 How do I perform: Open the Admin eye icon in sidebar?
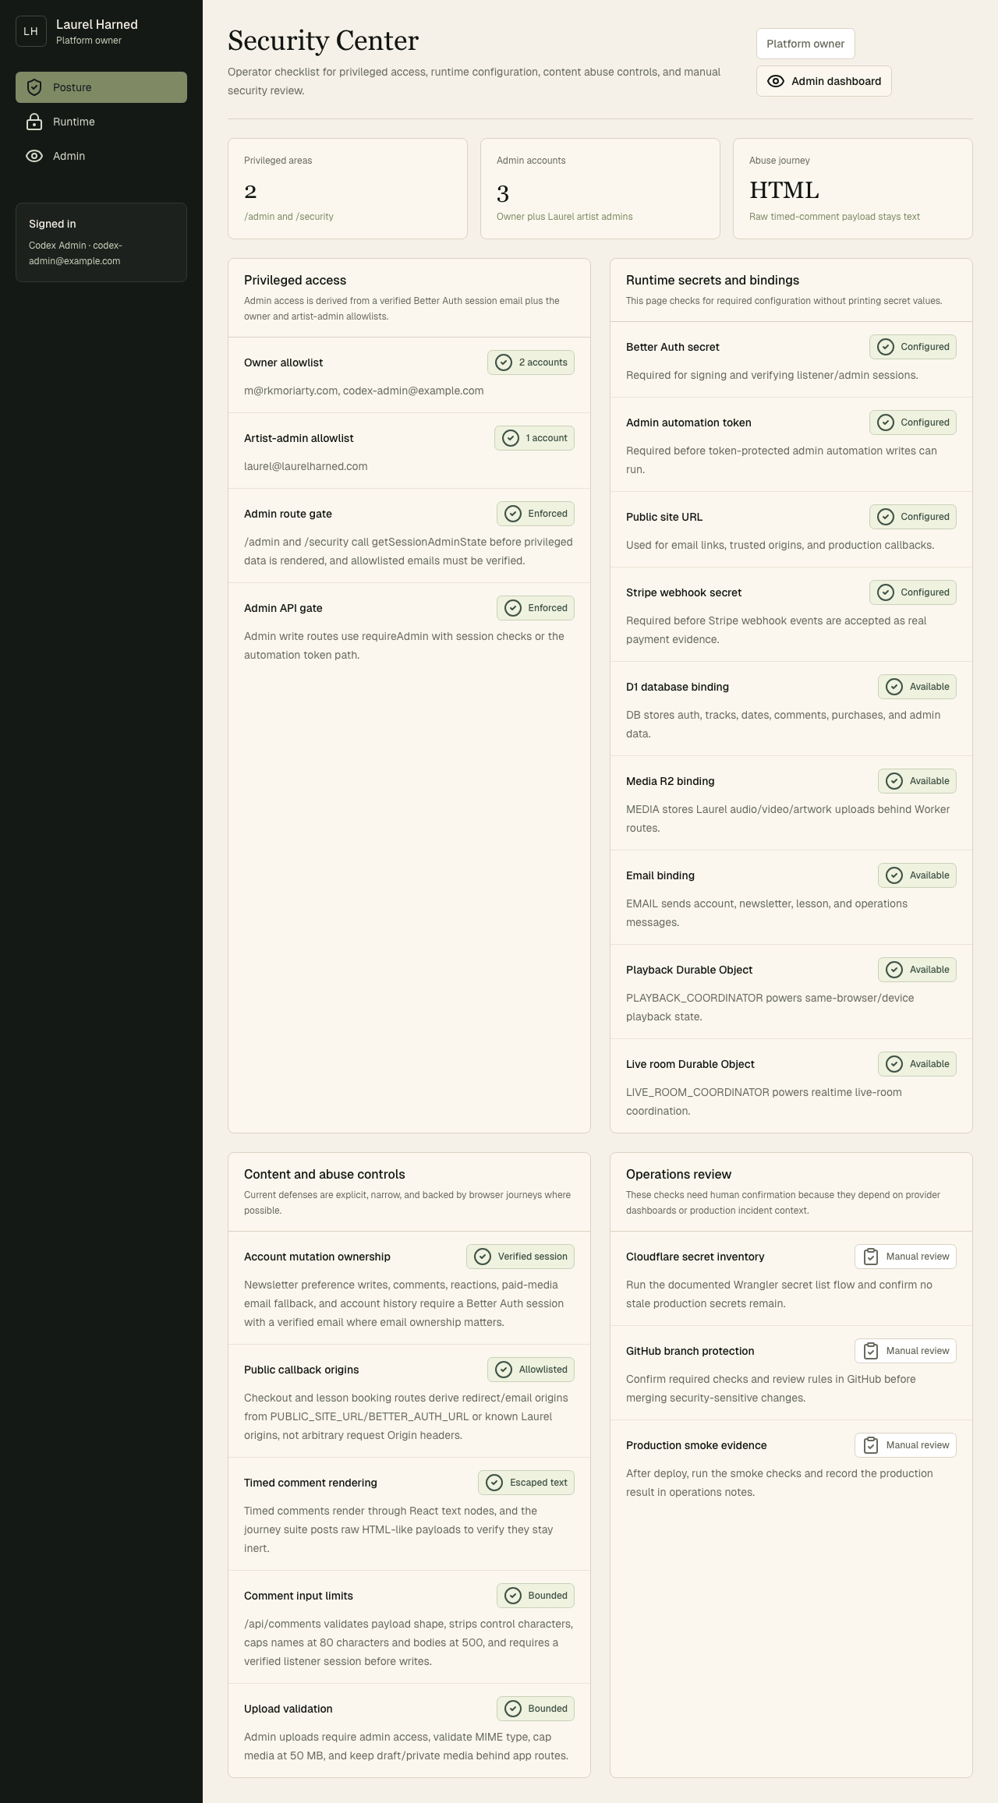coord(34,156)
